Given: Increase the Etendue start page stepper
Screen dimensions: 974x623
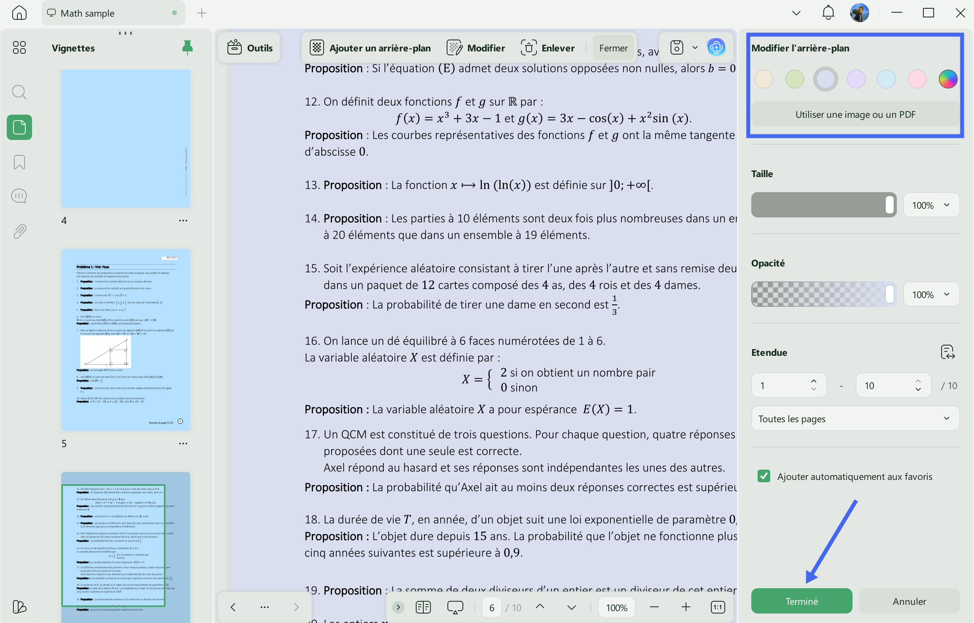Looking at the screenshot, I should click(814, 381).
